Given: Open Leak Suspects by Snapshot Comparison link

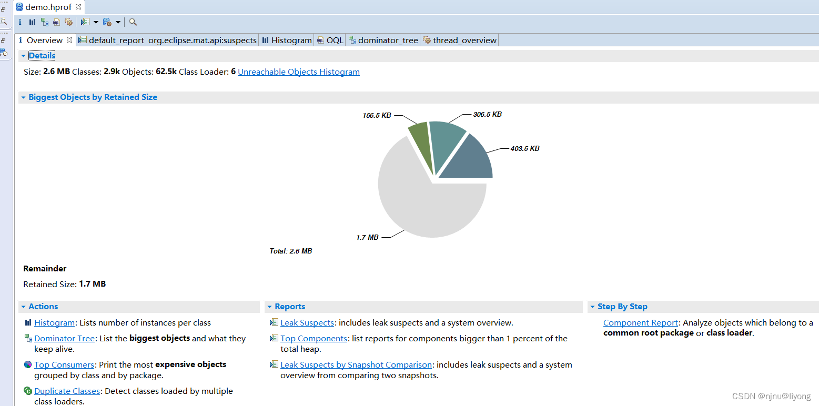Looking at the screenshot, I should pos(356,364).
